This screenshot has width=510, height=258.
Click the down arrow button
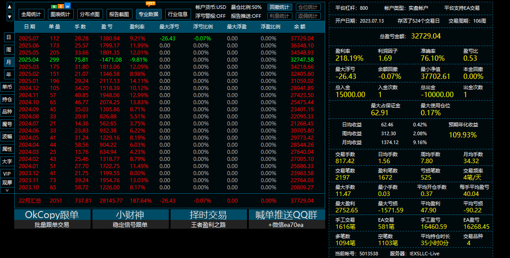[9, 16]
